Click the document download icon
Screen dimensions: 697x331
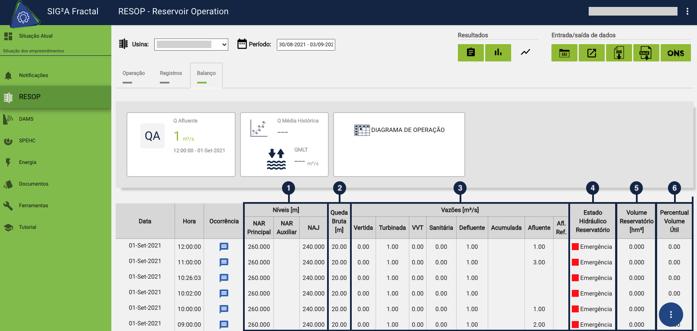point(619,53)
